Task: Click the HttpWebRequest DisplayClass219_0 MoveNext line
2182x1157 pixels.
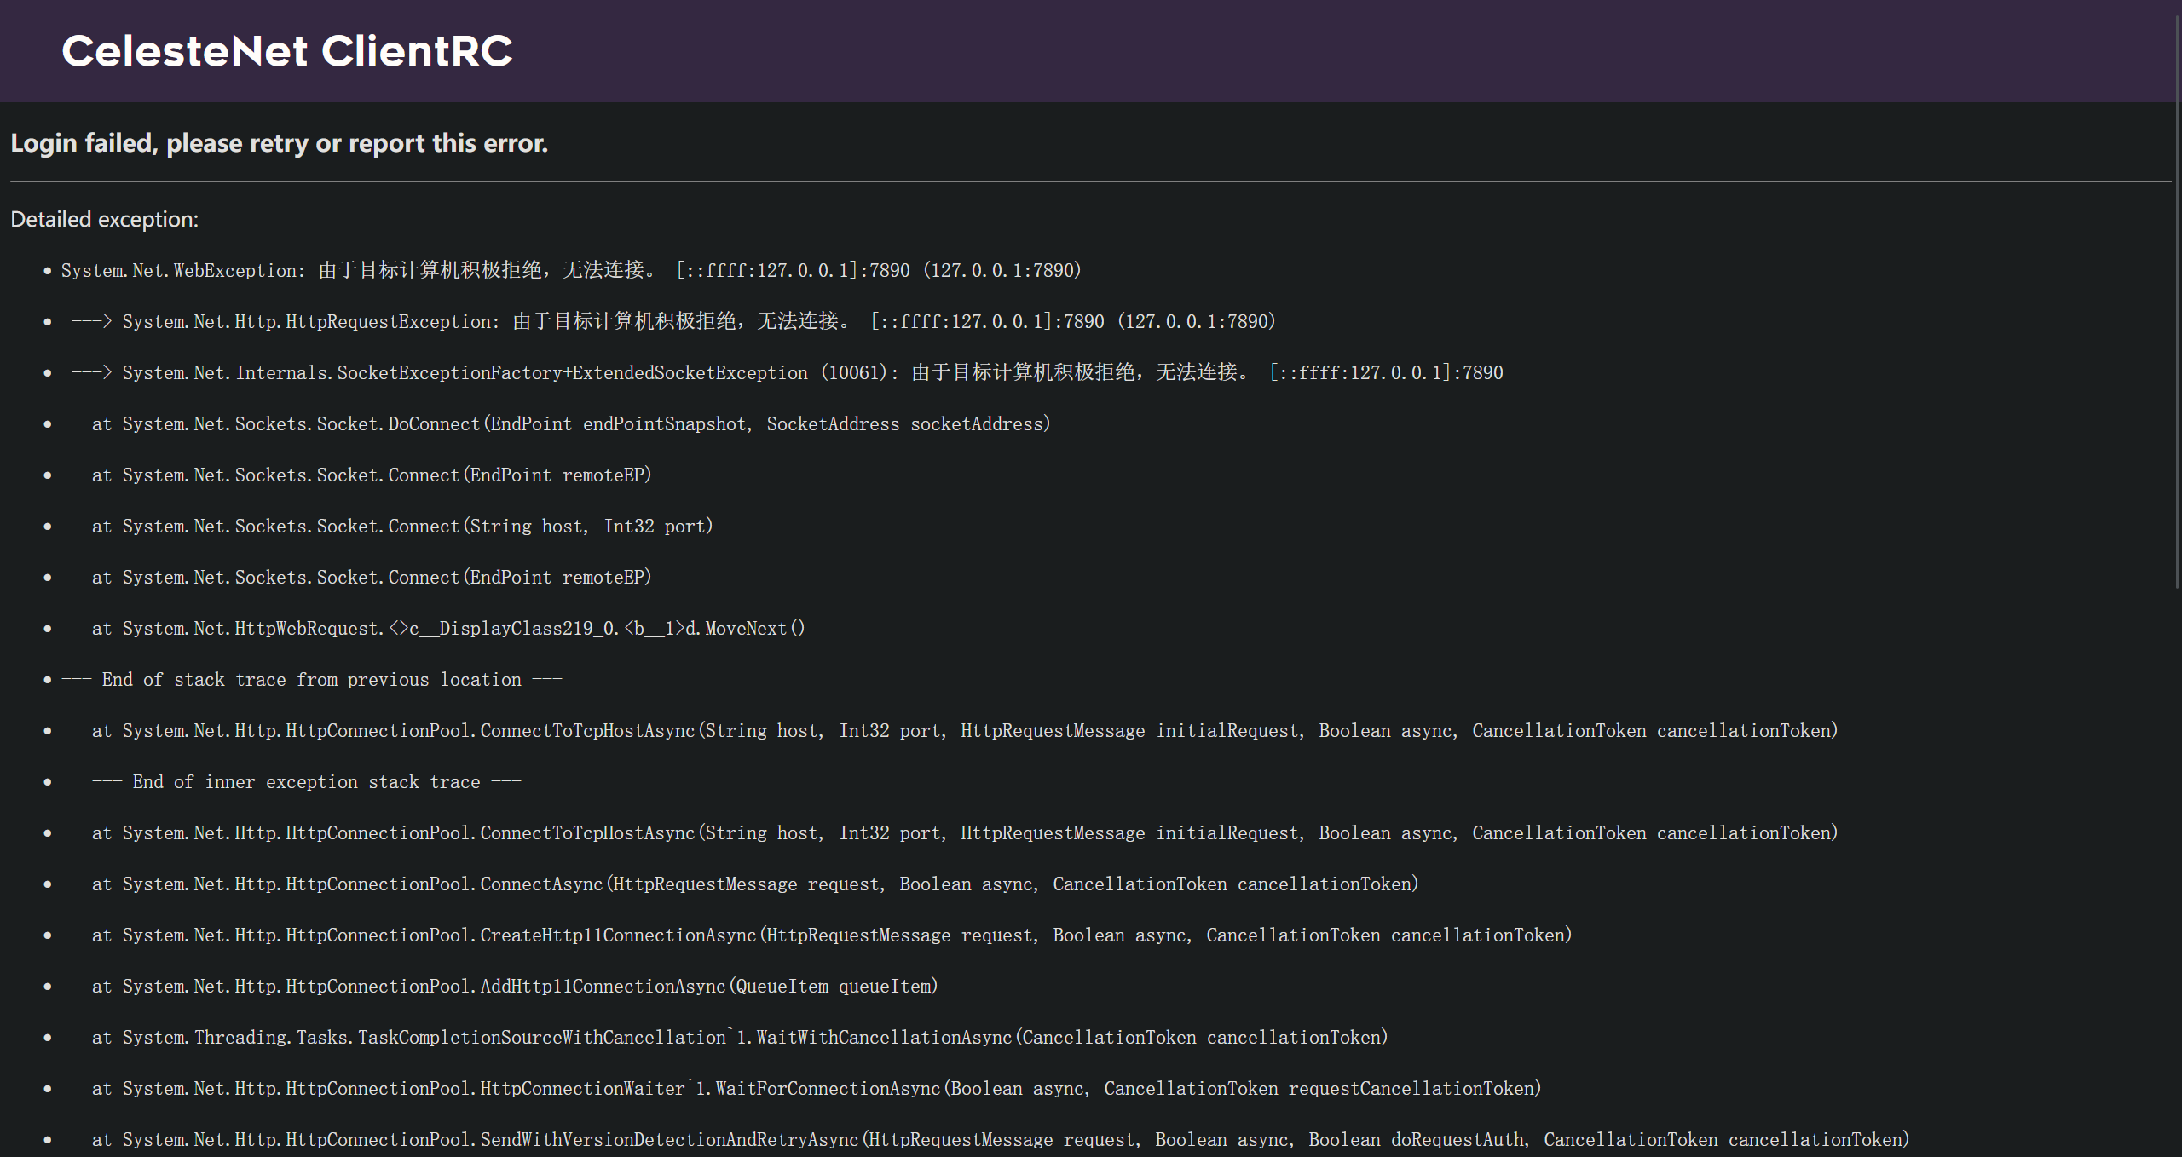Action: tap(447, 629)
